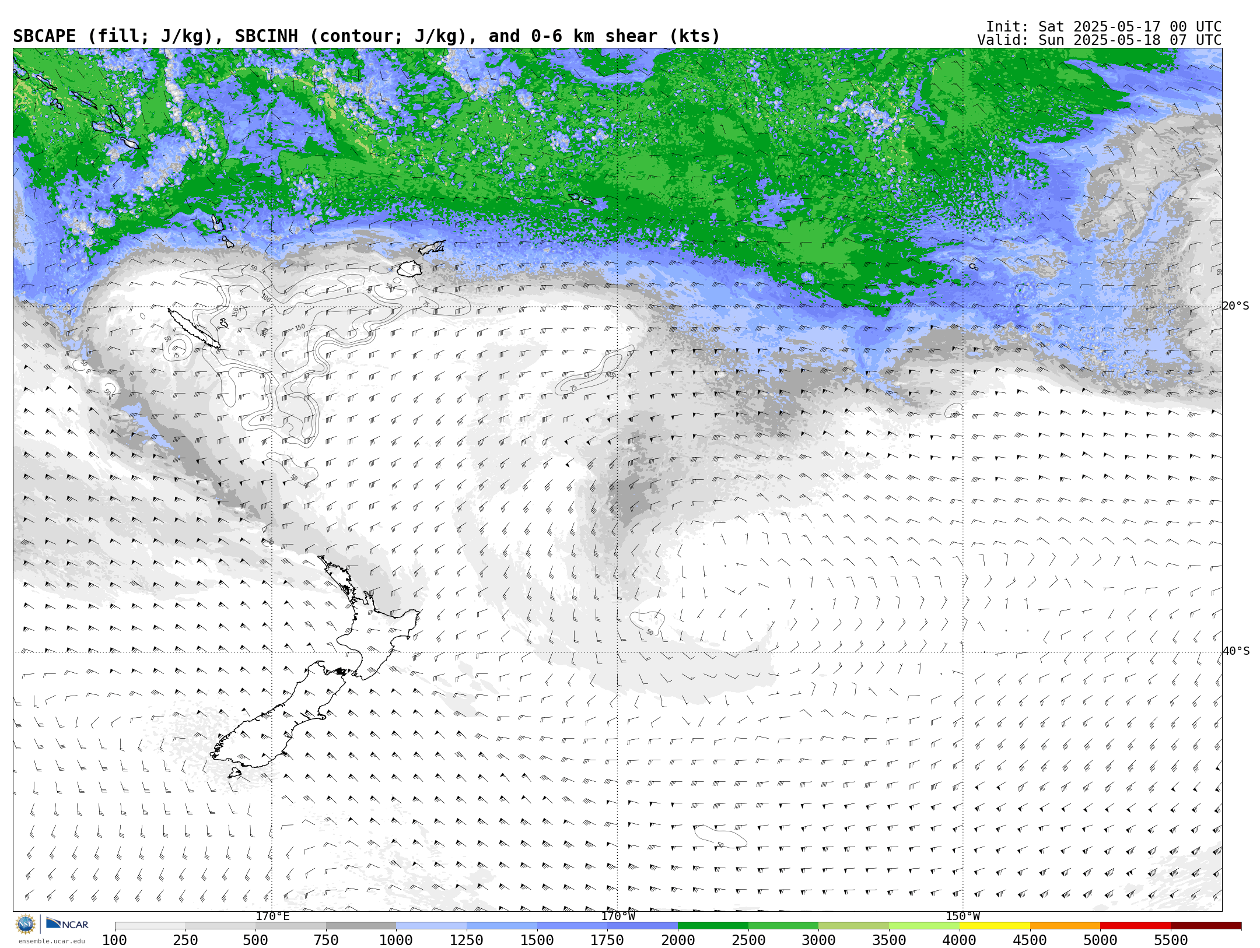Click the plot title starting with SBCAPE
This screenshot has width=1260, height=948.
click(x=366, y=36)
